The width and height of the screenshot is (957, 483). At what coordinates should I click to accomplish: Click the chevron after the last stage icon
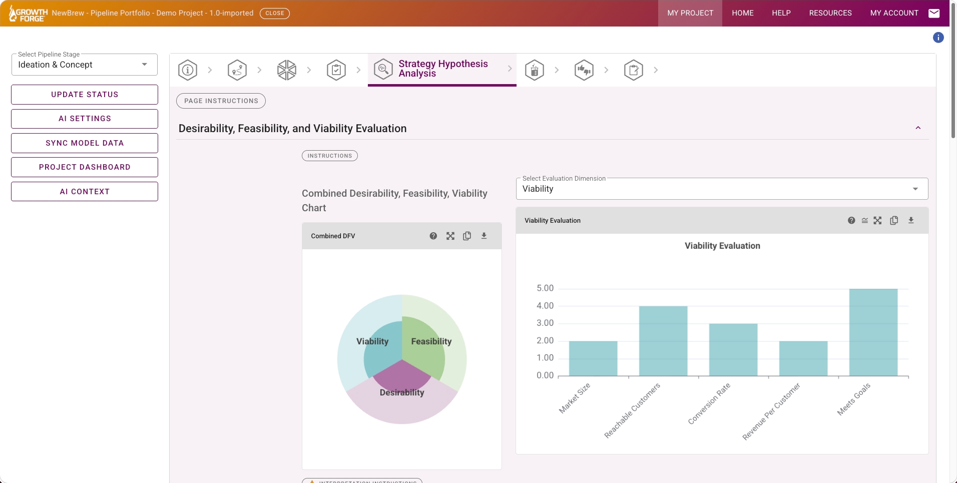pos(656,70)
